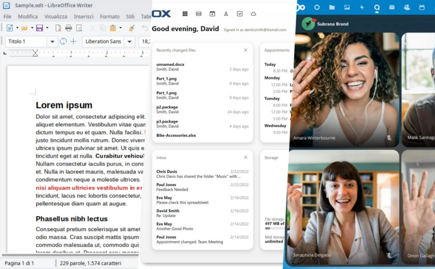Screen dimensions: 435x269
Task: Expand the Liberation Sans font name dropdown
Action: [x=129, y=42]
